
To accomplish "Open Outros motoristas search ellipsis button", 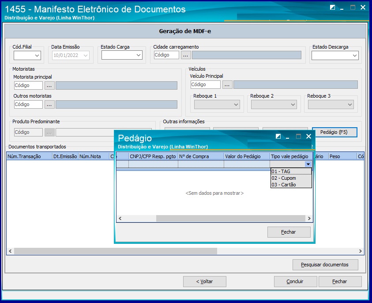I will tap(49, 105).
